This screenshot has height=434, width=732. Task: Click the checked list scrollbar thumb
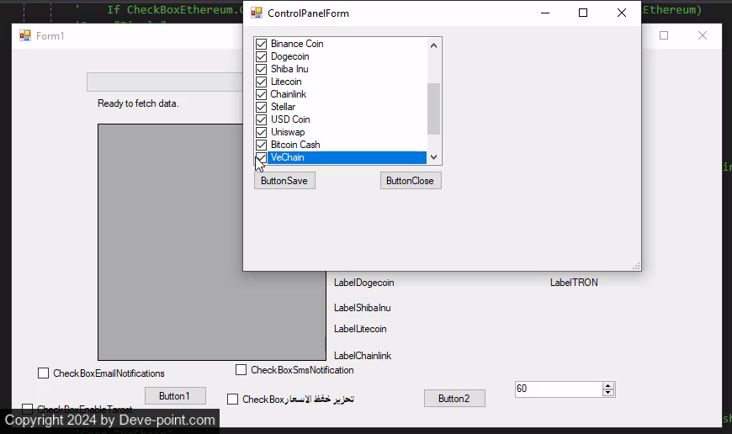click(x=433, y=108)
